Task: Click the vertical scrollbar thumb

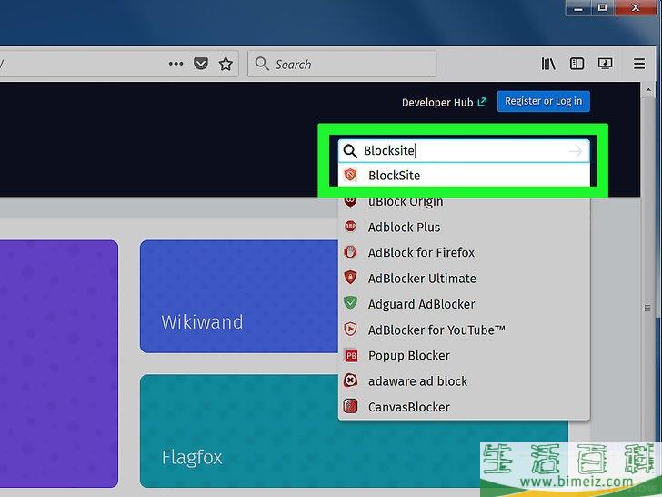Action: pos(648,309)
